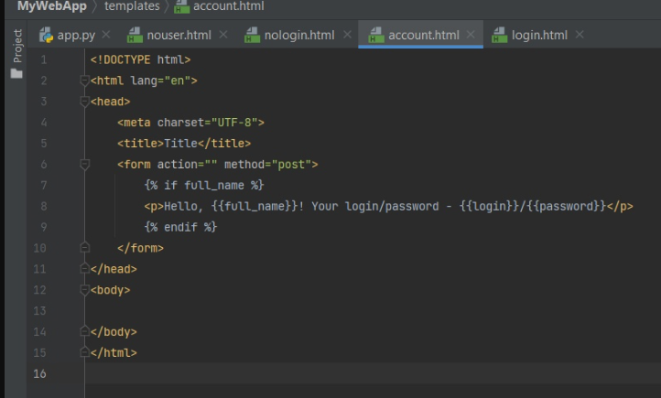Click the <!DOCTYPE html> declaration

click(140, 59)
